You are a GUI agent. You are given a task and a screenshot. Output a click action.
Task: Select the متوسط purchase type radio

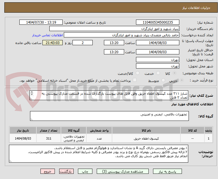click(x=163, y=80)
